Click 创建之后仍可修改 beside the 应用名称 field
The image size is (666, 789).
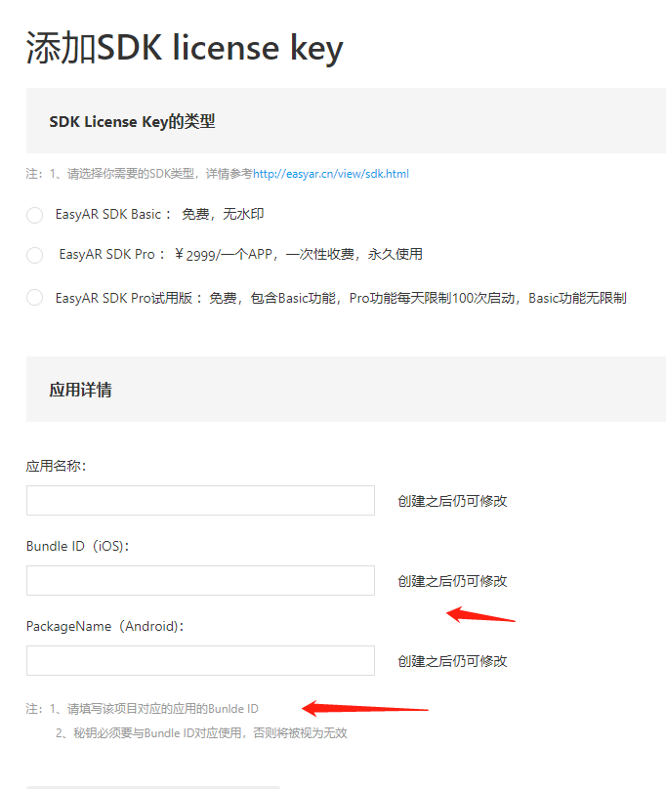point(452,501)
